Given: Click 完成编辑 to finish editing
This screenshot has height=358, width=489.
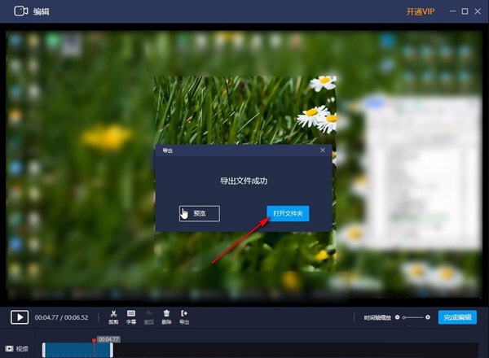Looking at the screenshot, I should pyautogui.click(x=457, y=317).
